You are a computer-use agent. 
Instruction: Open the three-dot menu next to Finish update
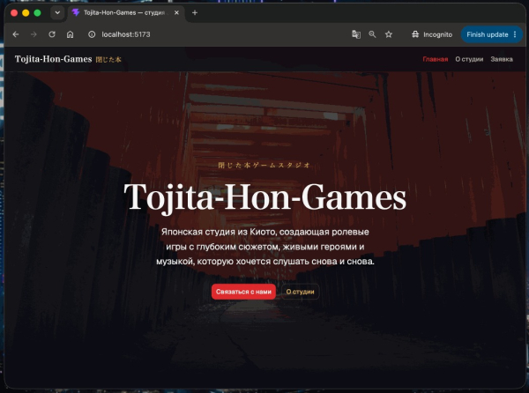coord(515,34)
